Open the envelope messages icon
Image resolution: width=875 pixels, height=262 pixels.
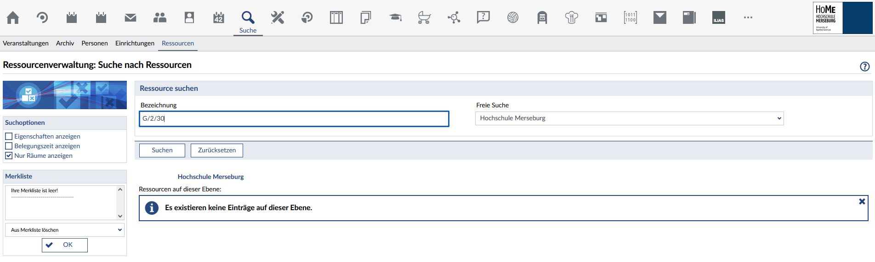(131, 18)
